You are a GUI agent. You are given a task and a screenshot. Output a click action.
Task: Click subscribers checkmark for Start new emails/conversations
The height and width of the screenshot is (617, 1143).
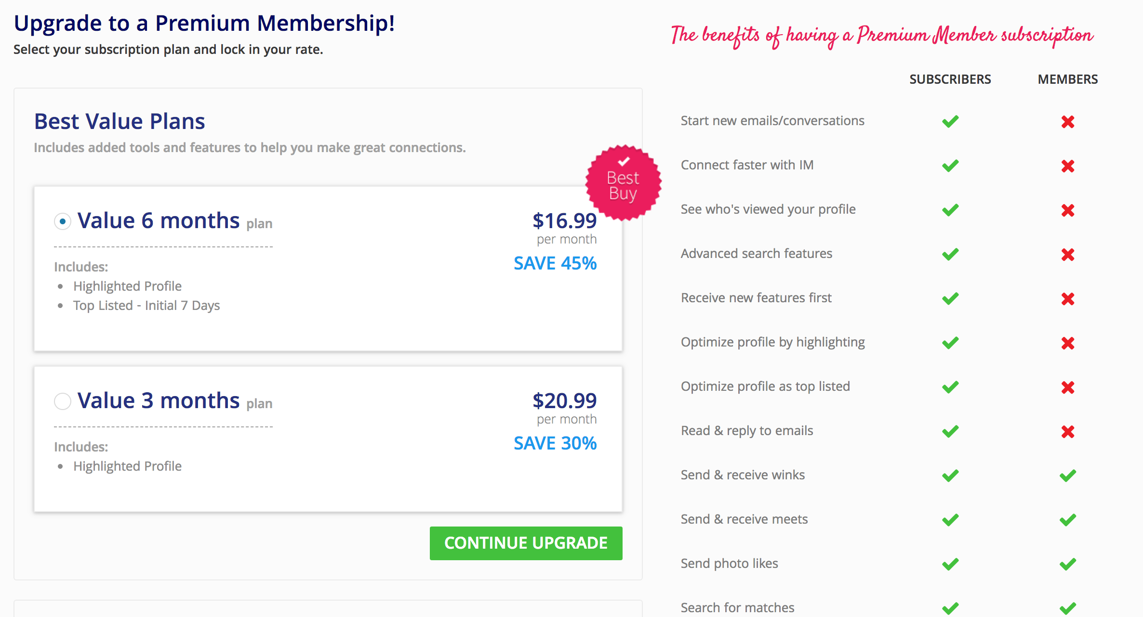point(950,121)
